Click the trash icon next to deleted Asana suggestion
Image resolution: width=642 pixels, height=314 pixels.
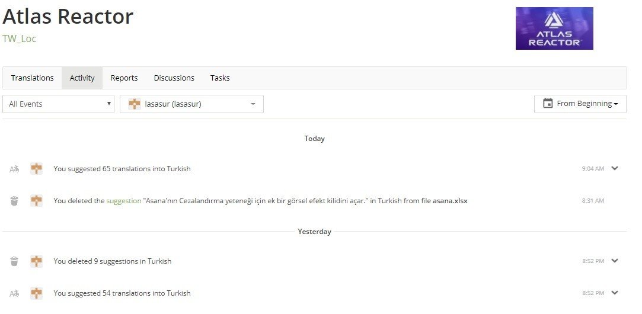coord(14,201)
